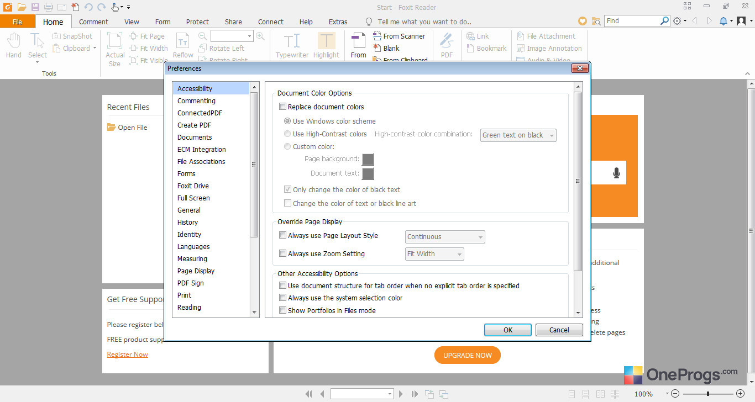
Task: Click the Save icon in quick access toolbar
Action: click(x=35, y=7)
